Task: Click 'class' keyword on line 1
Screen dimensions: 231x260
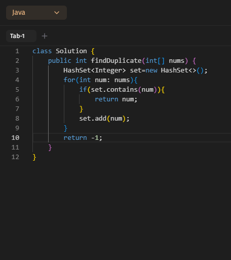Action: pyautogui.click(x=42, y=51)
